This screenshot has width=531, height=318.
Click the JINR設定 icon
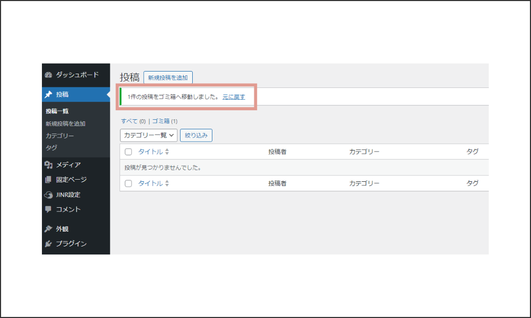(48, 195)
